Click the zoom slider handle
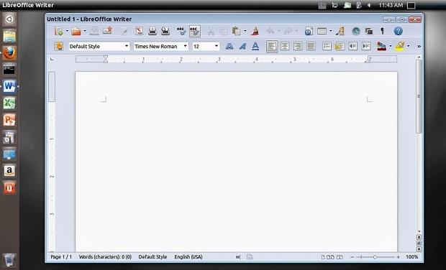This screenshot has height=270, width=446. click(375, 257)
